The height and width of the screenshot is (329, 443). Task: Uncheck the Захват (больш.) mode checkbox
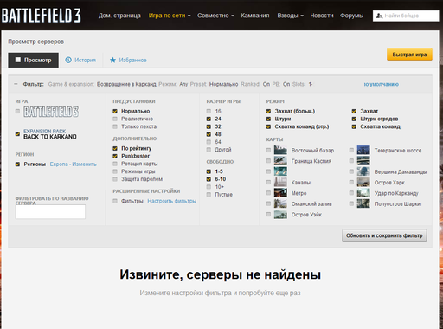click(268, 111)
